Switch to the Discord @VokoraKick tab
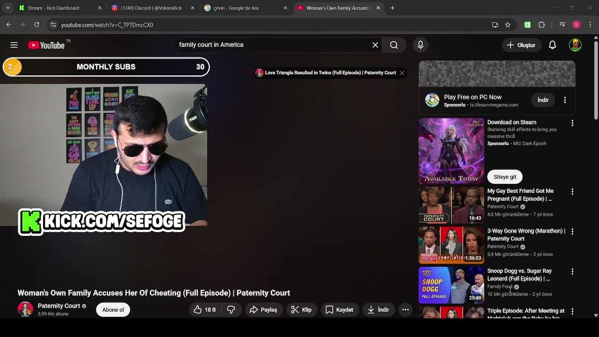The width and height of the screenshot is (599, 337). pos(153,8)
